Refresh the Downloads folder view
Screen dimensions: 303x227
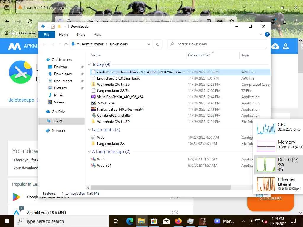(x=158, y=44)
